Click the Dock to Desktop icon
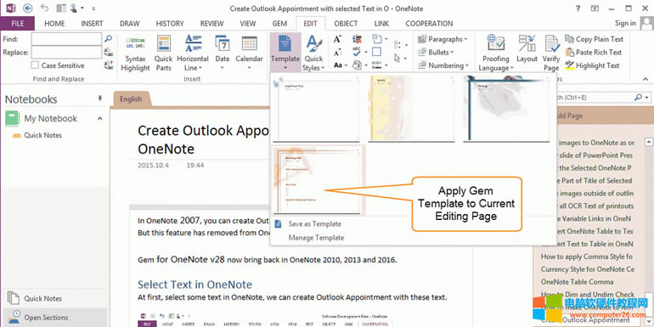The height and width of the screenshot is (327, 654). click(61, 8)
